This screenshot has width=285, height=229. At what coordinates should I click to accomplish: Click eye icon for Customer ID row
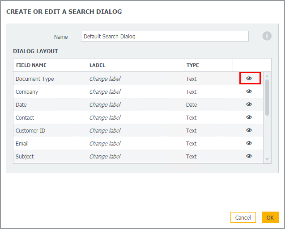coord(249,130)
